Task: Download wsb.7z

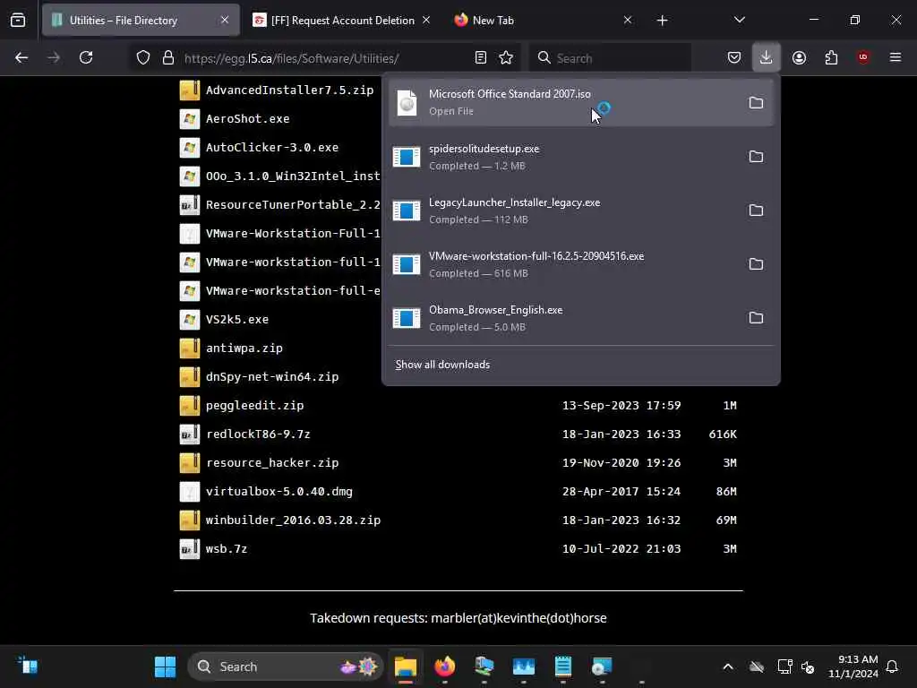Action: (x=227, y=549)
